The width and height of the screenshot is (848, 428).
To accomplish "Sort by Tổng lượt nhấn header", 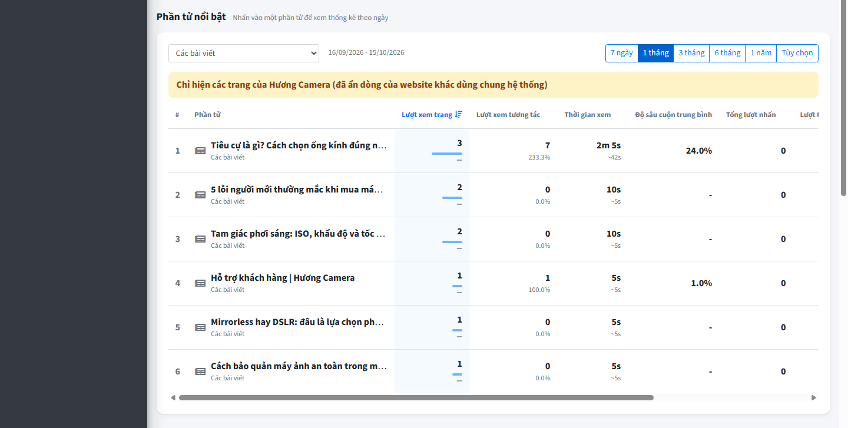I will point(751,115).
